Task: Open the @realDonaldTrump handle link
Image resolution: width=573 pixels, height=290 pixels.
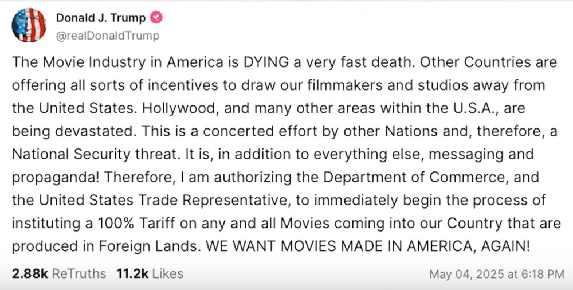Action: pos(108,36)
